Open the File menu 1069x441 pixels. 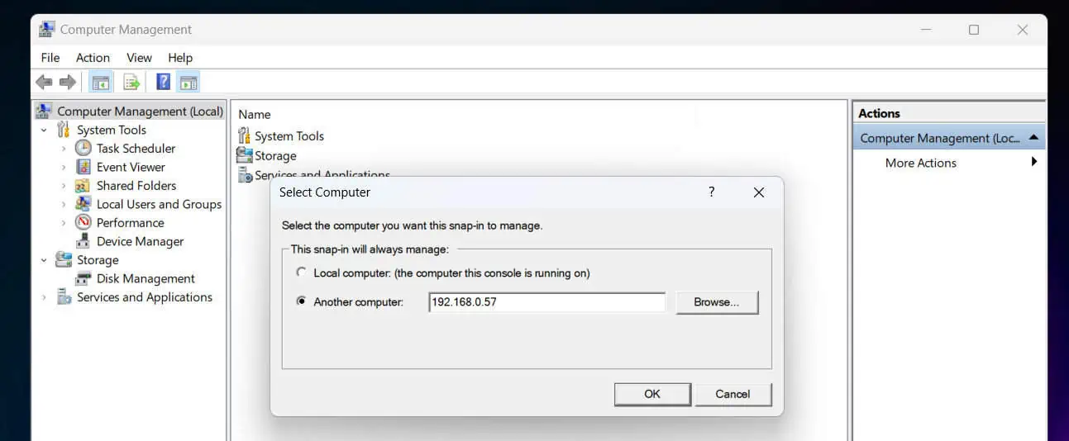click(50, 57)
